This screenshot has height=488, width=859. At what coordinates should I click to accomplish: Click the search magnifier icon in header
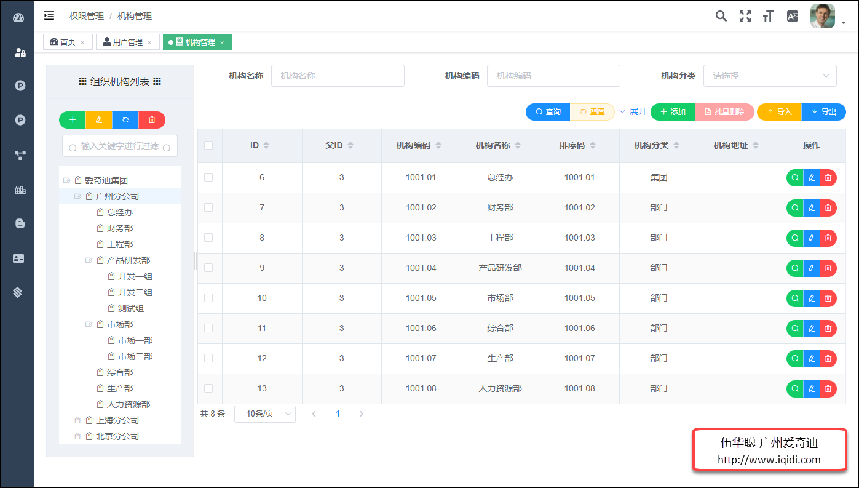point(721,16)
